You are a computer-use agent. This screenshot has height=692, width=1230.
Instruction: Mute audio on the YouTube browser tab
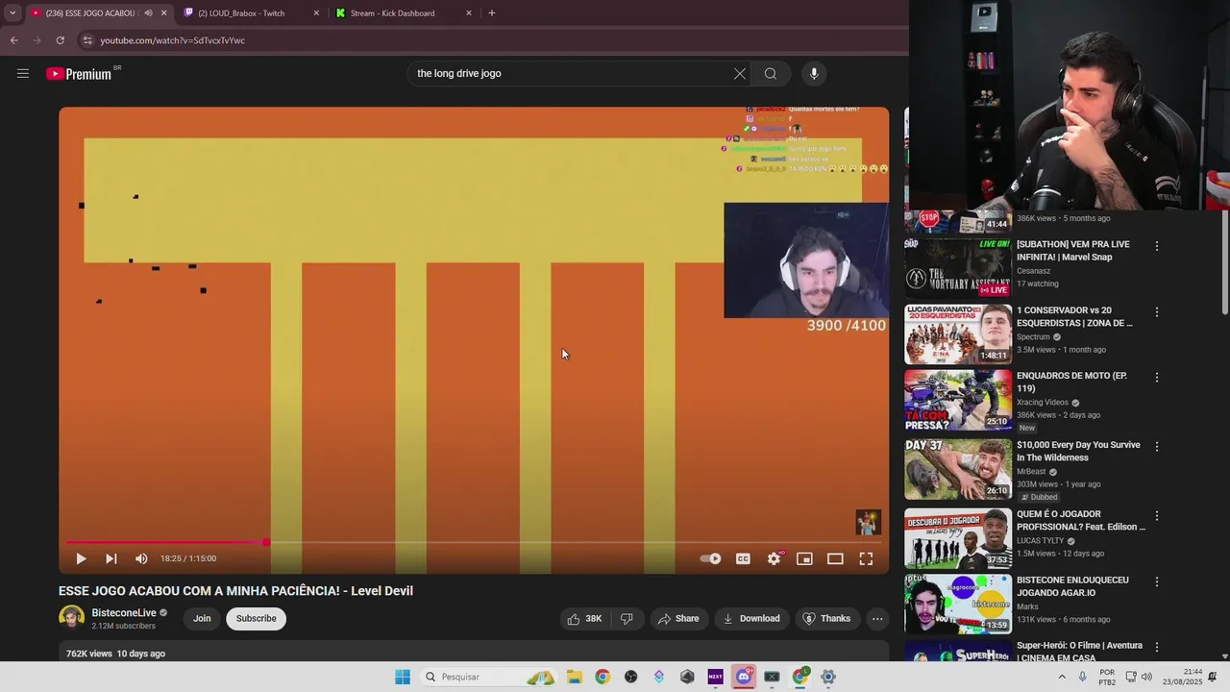pos(148,13)
